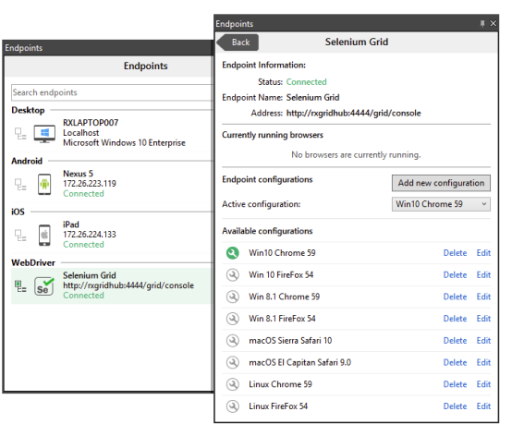The image size is (512, 436).
Task: Activate the Win10 Chrome 59 green wrench icon
Action: 233,253
